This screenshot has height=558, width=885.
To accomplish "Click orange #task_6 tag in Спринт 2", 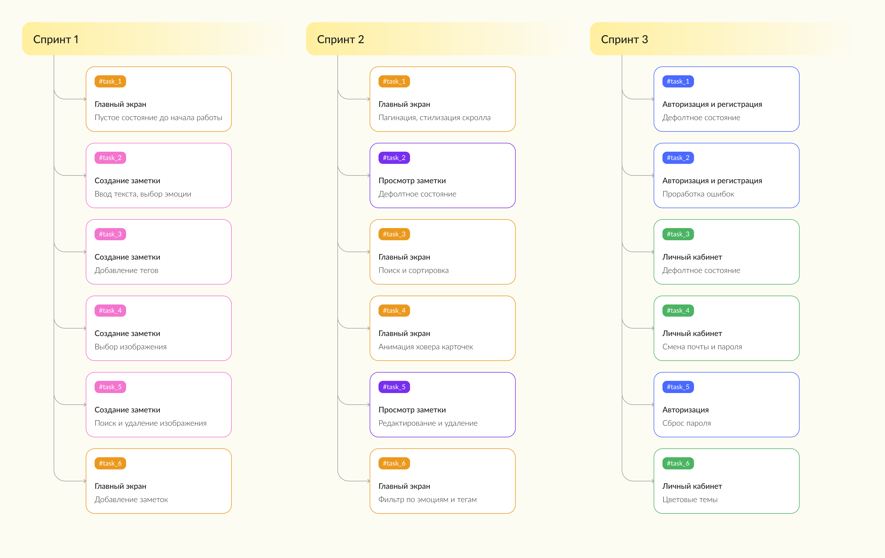I will tap(394, 463).
